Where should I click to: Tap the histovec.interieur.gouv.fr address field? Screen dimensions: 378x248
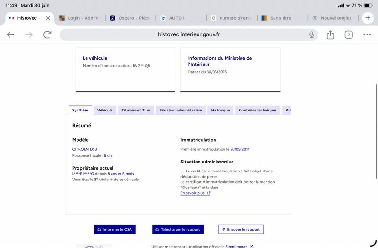point(189,34)
